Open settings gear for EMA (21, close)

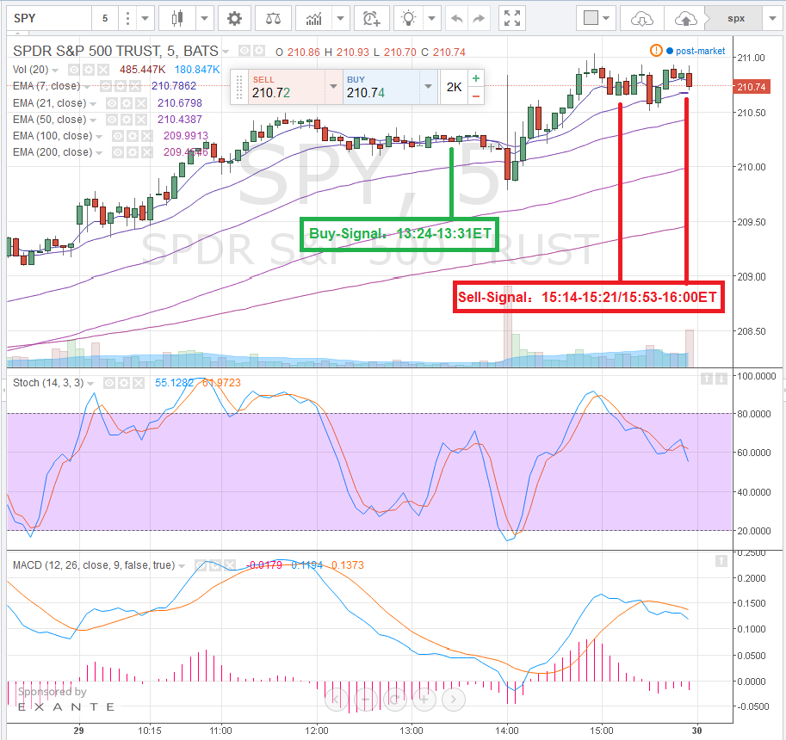(x=127, y=103)
